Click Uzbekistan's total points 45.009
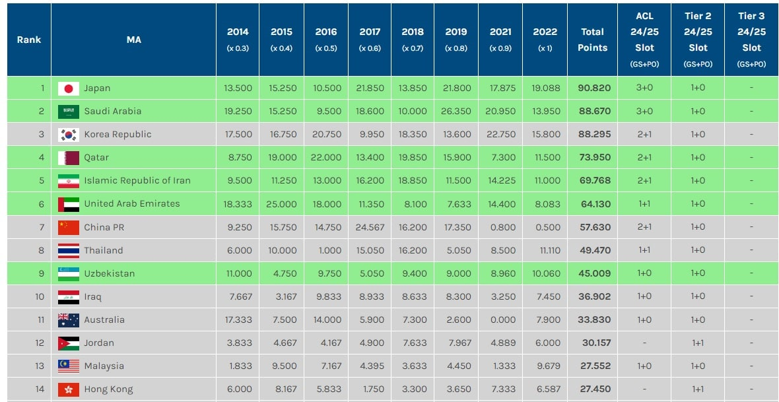779x402 pixels. (595, 274)
